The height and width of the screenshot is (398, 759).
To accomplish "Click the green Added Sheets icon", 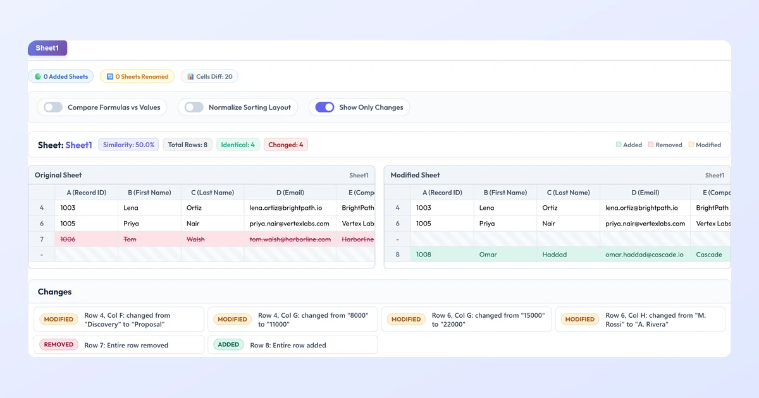I will 38,76.
